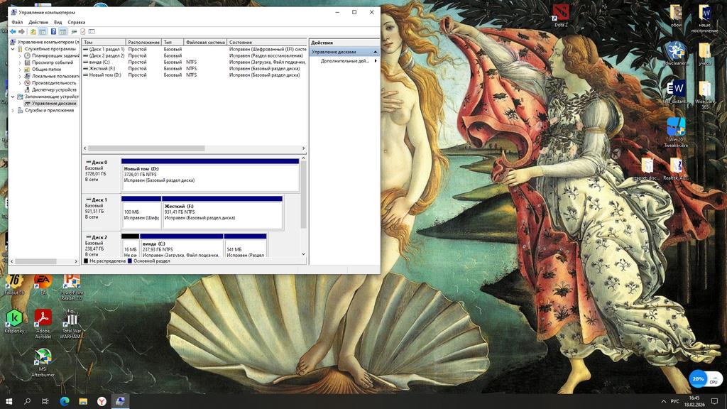Collapse the Служебные программы tree node
Viewport: 727px width, 409px height.
pos(13,49)
